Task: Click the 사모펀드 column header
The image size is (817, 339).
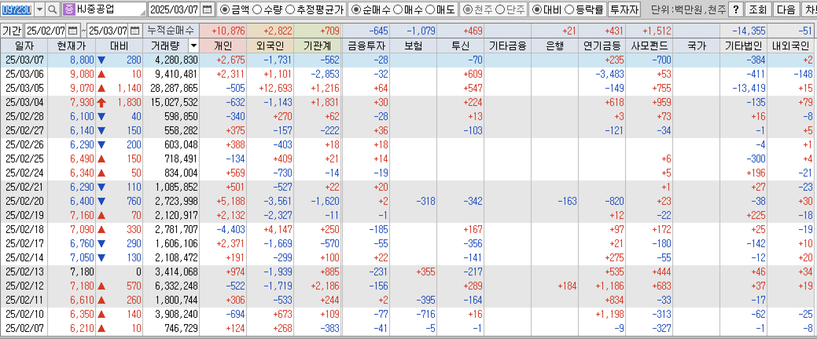Action: pyautogui.click(x=649, y=46)
